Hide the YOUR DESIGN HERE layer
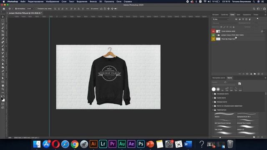This screenshot has height=150, width=267. point(213,31)
